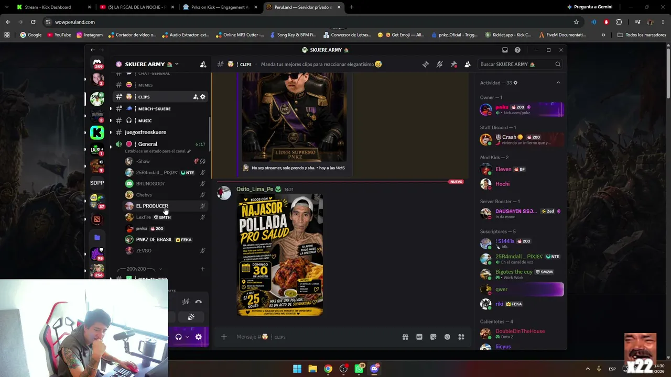Open the GIF picker

[419, 337]
